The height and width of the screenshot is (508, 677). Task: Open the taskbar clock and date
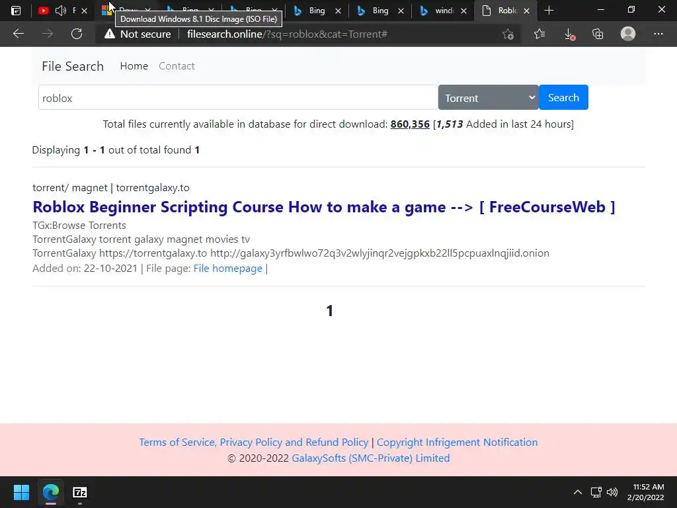(645, 492)
